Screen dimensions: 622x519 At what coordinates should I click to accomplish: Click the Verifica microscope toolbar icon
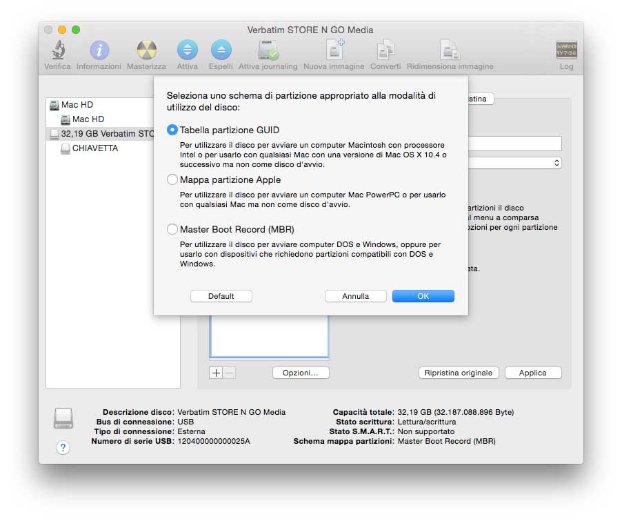click(58, 50)
